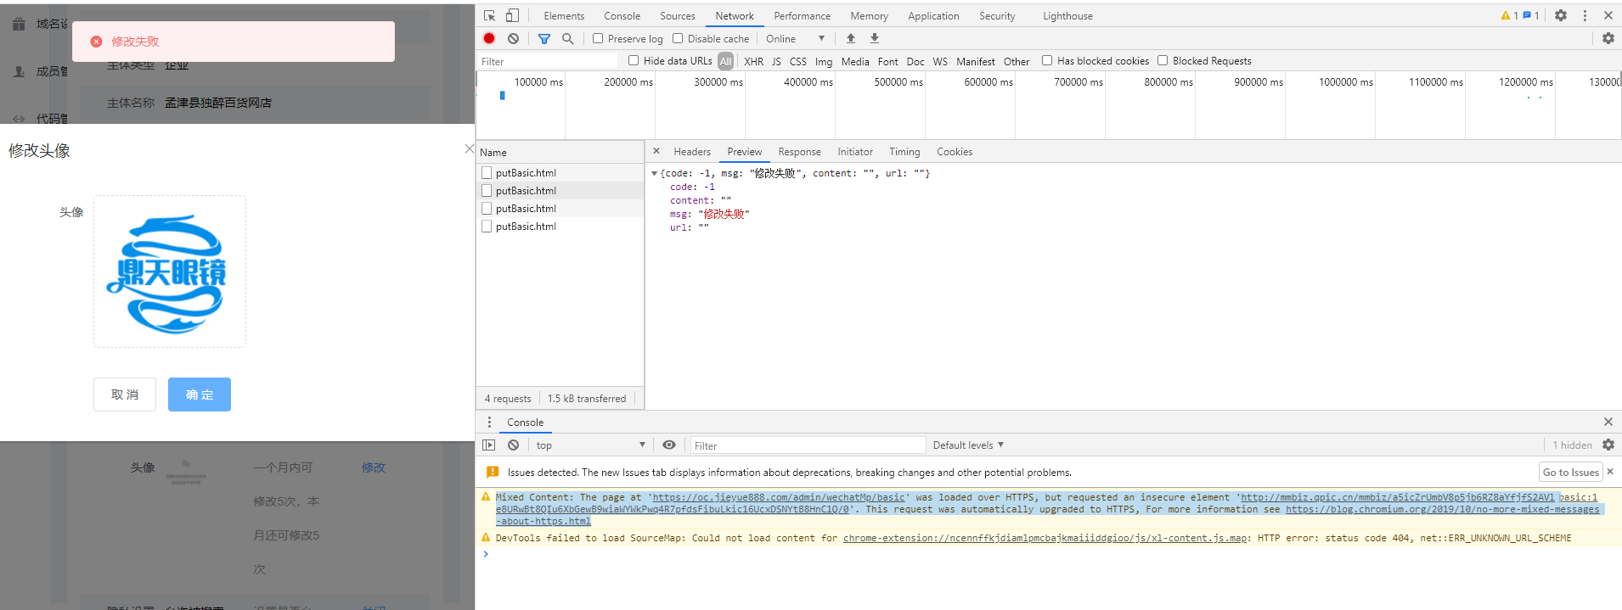Dismiss the issues detected banner X
This screenshot has width=1622, height=610.
(1610, 472)
